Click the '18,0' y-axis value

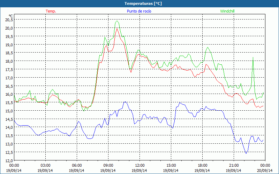9,61
